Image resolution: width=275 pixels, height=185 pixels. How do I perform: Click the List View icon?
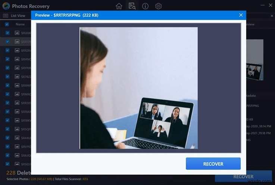tap(6, 16)
